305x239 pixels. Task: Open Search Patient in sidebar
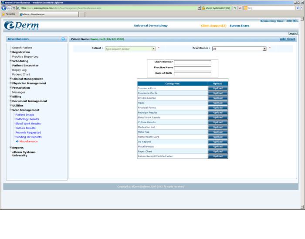(x=22, y=48)
